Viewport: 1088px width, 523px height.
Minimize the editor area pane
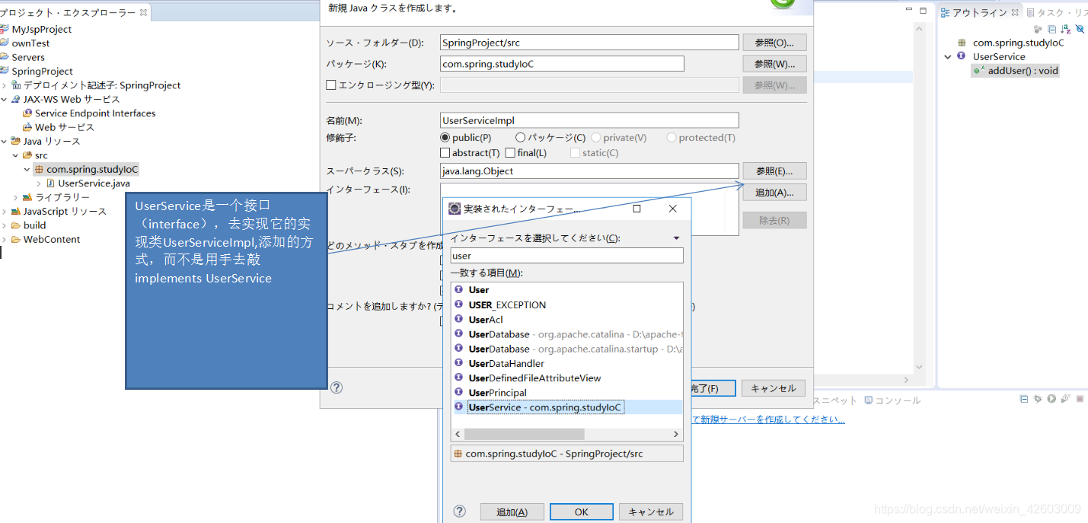point(908,11)
